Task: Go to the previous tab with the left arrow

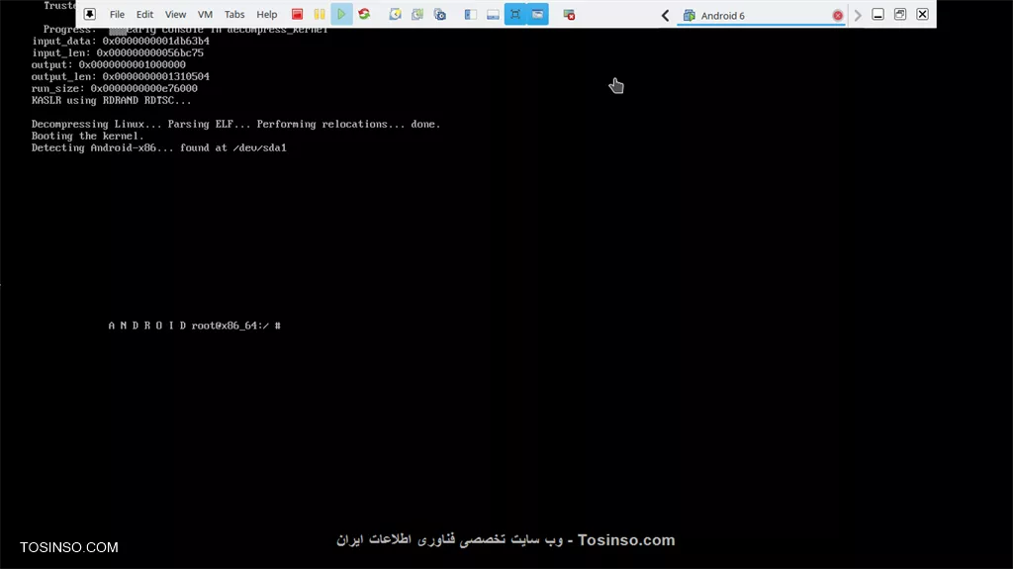Action: click(665, 15)
